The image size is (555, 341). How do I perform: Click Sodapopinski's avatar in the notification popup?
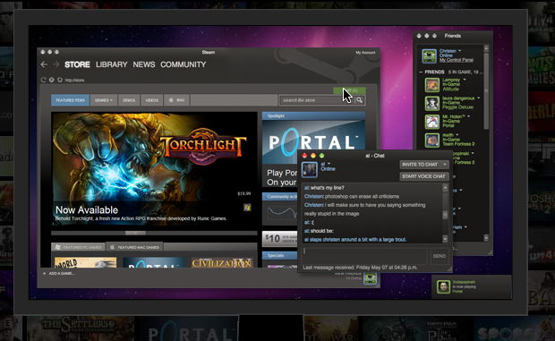[x=443, y=286]
